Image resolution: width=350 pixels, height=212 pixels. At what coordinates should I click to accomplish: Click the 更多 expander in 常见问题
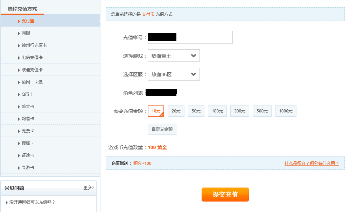point(89,188)
